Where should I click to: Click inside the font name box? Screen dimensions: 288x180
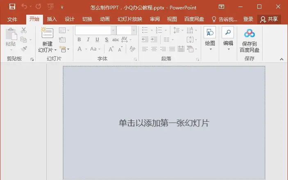pyautogui.click(x=93, y=31)
